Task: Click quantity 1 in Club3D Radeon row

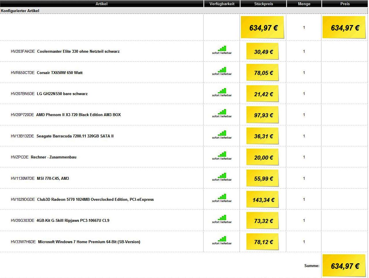Action: coord(304,199)
